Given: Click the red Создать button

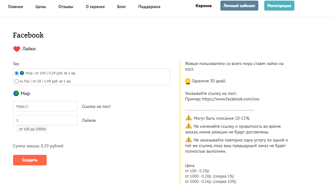Looking at the screenshot, I should point(30,160).
